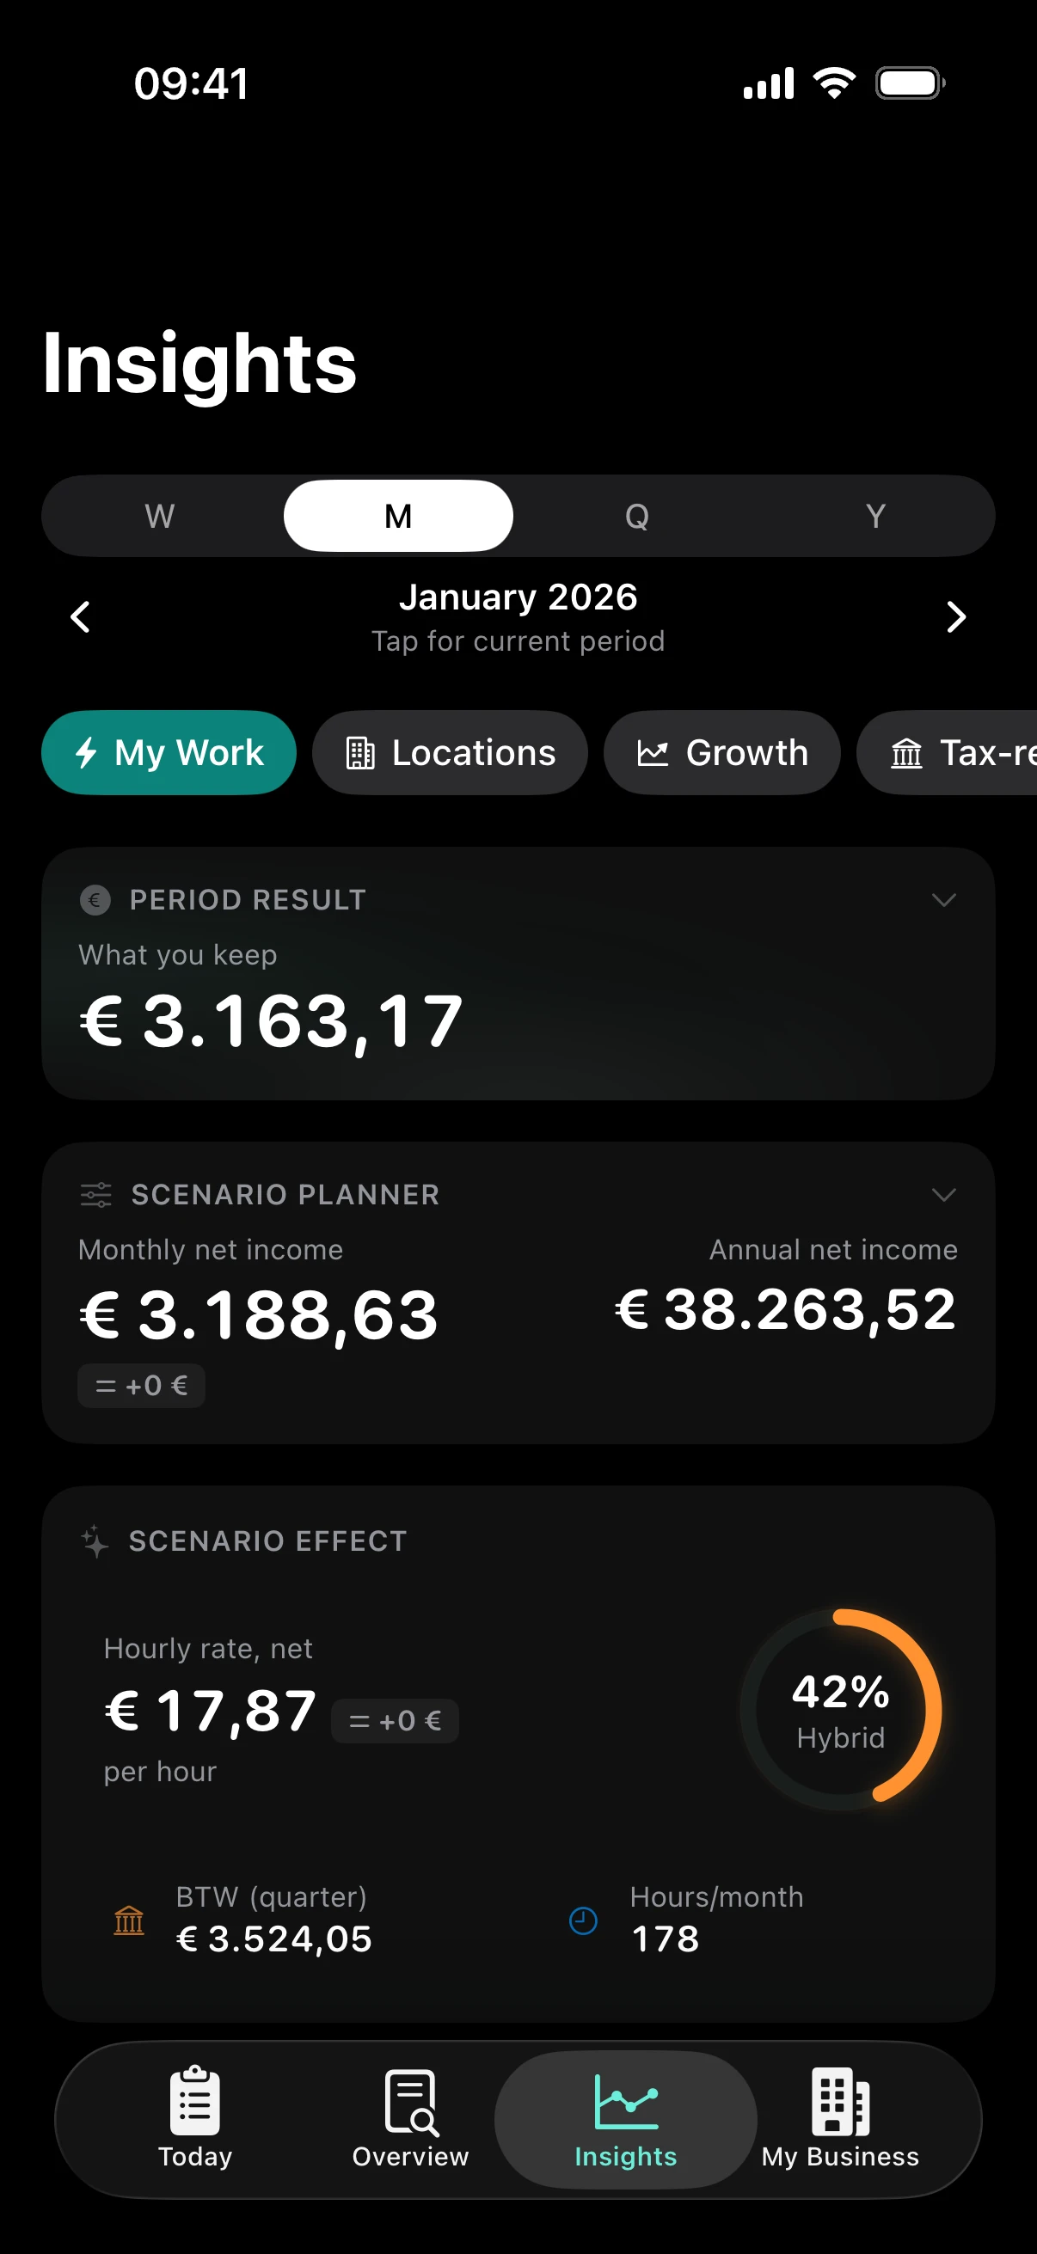The height and width of the screenshot is (2254, 1037).
Task: Collapse the Period Result card
Action: pyautogui.click(x=942, y=900)
